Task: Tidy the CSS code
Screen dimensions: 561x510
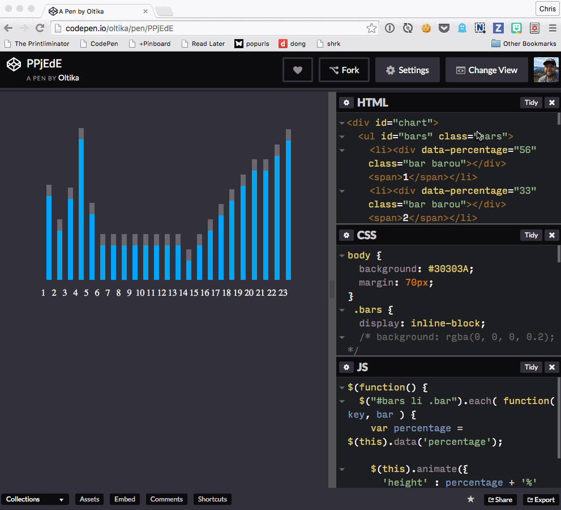Action: pyautogui.click(x=532, y=235)
